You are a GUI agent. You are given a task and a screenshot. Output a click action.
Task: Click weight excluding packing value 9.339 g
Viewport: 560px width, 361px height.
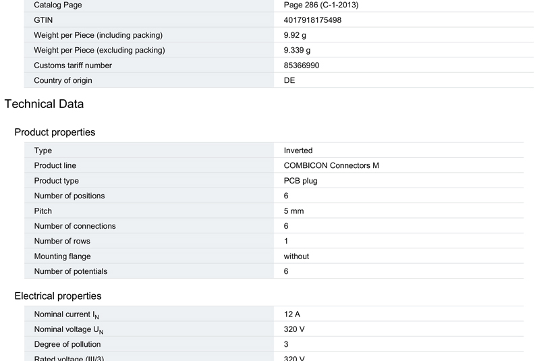pyautogui.click(x=297, y=51)
